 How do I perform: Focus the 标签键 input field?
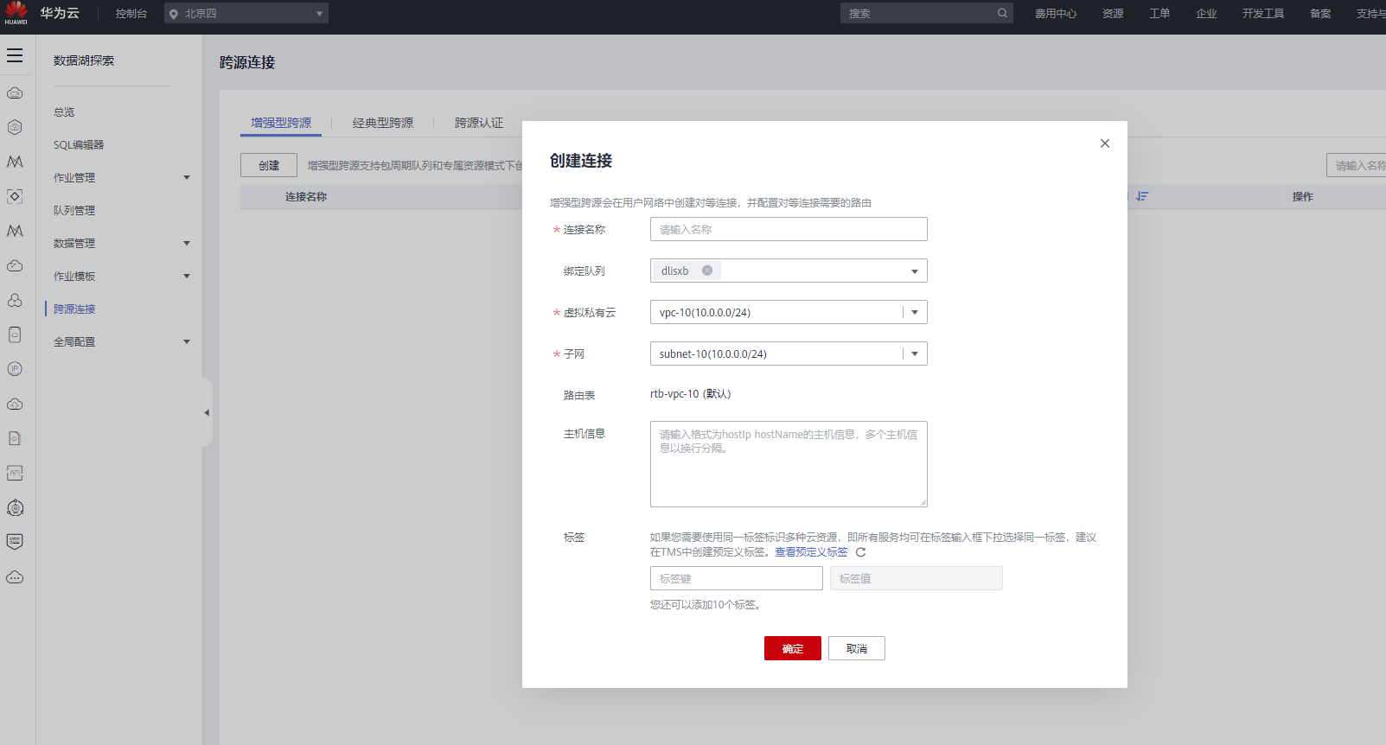(x=737, y=578)
